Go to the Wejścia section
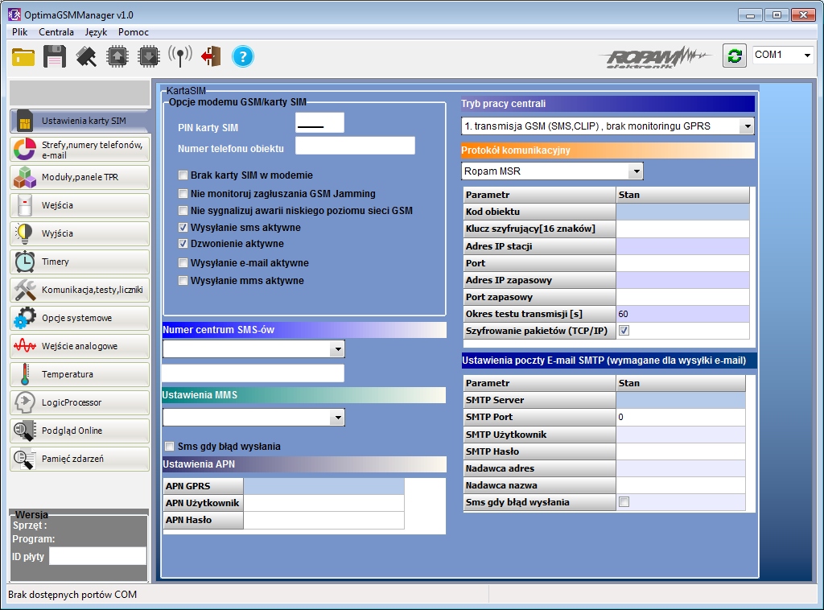824x610 pixels. tap(80, 205)
